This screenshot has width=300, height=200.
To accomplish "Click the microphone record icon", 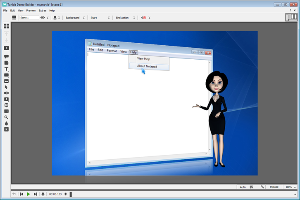I will 43,194.
